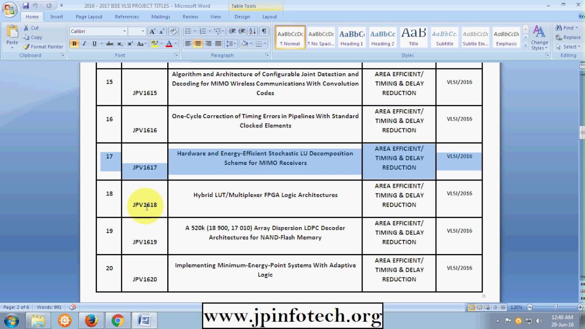Activate the Format Painter tool

point(43,47)
